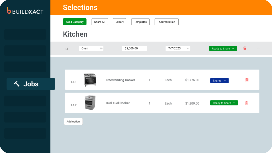Image resolution: width=272 pixels, height=153 pixels.
Task: Open the Ready to Share dropdown for Dual Fuel Cooker
Action: [224, 103]
